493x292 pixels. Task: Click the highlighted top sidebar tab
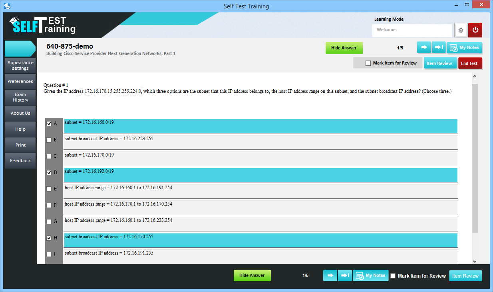pos(20,49)
